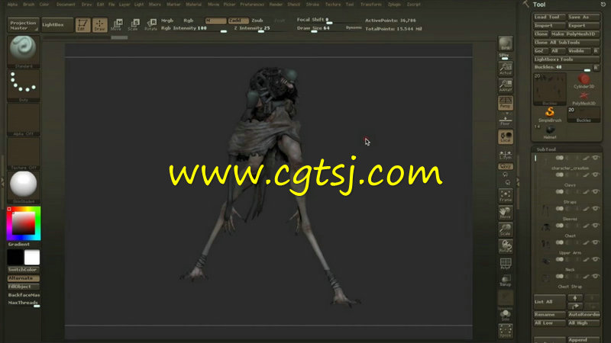611x343 pixels.
Task: Toggle L.Sym local symmetry
Action: point(506,155)
